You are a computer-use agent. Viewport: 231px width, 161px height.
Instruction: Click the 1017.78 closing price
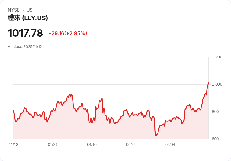point(25,33)
